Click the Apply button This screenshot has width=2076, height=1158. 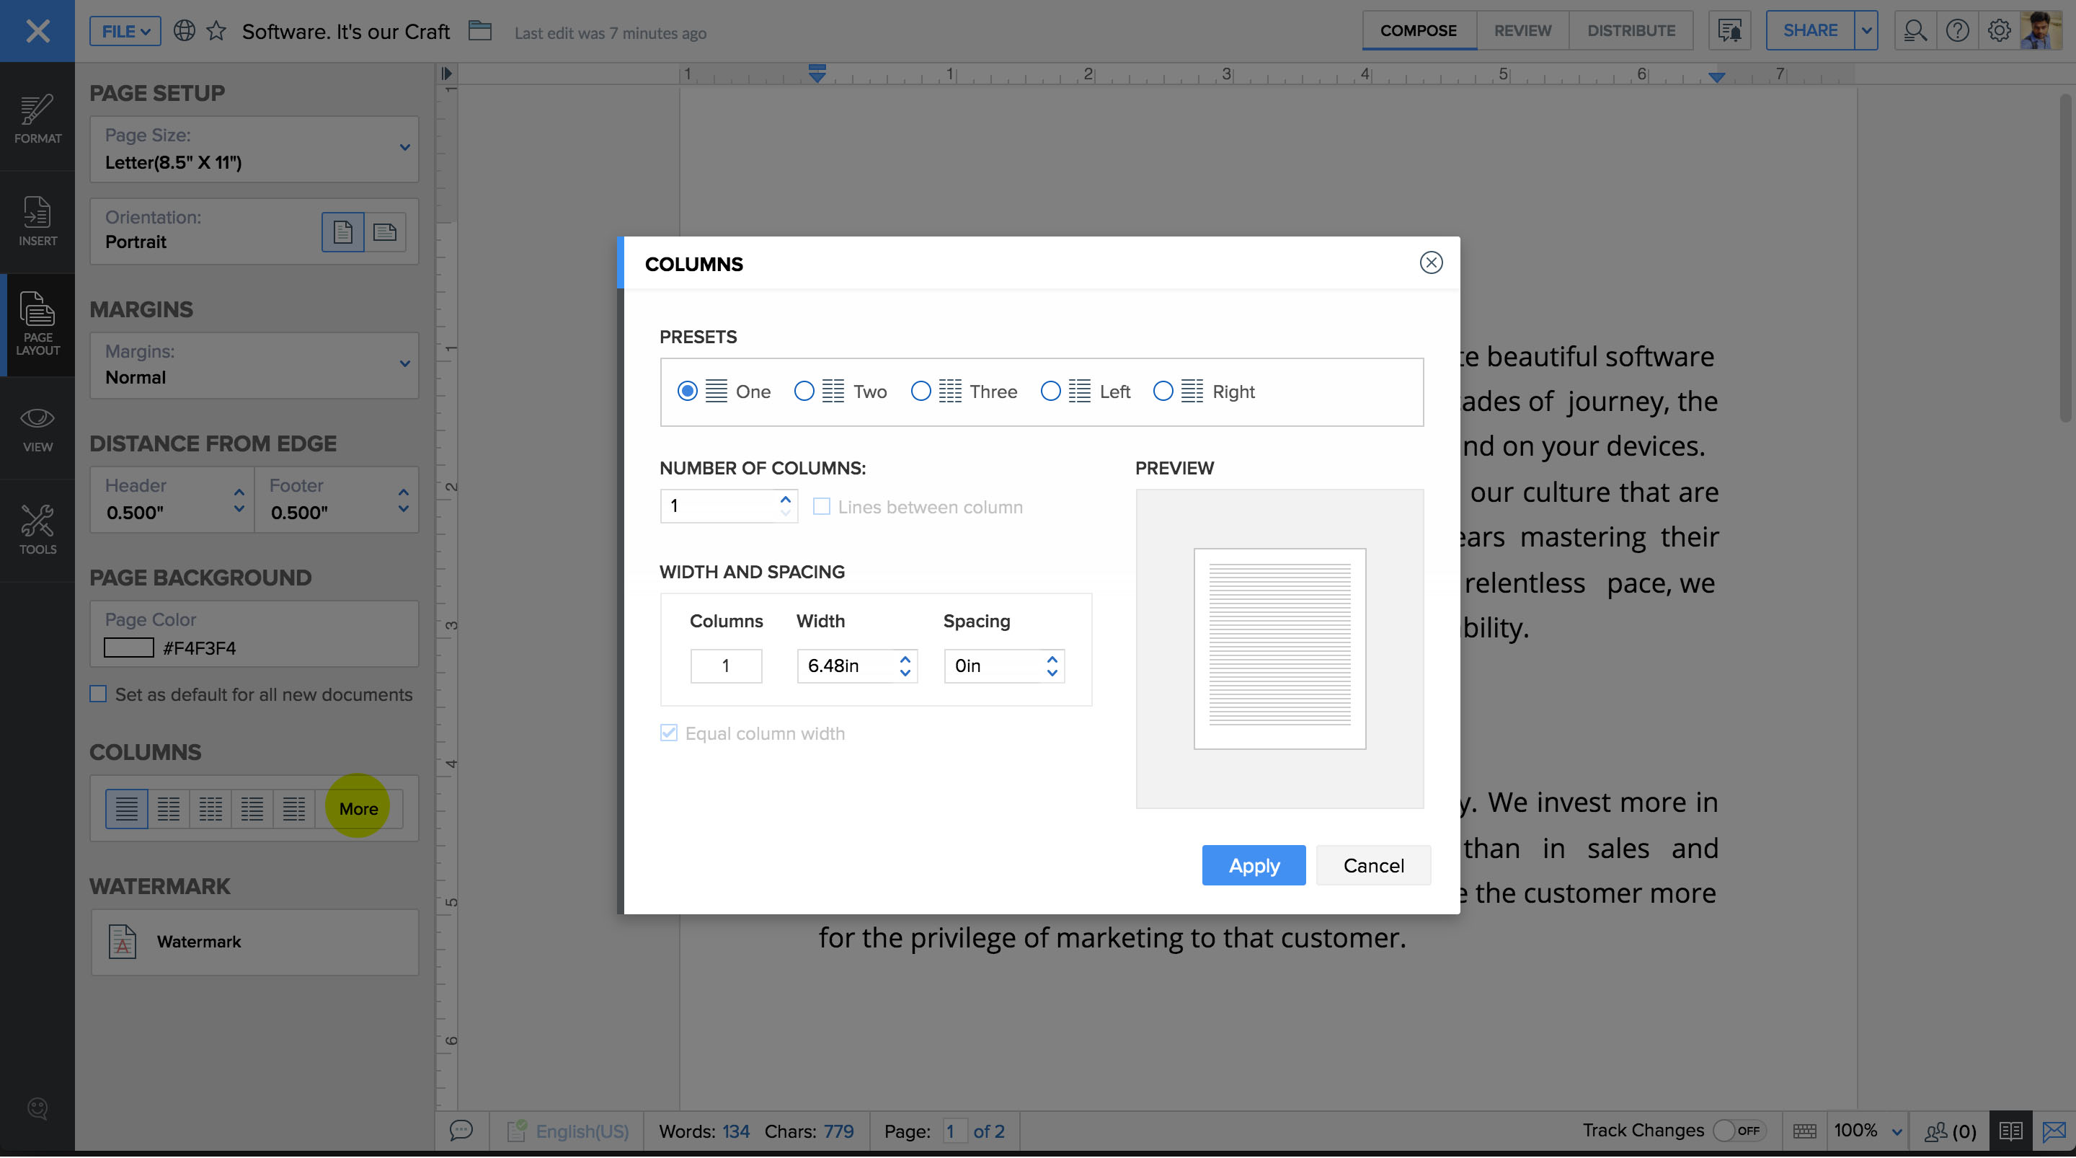click(1254, 865)
